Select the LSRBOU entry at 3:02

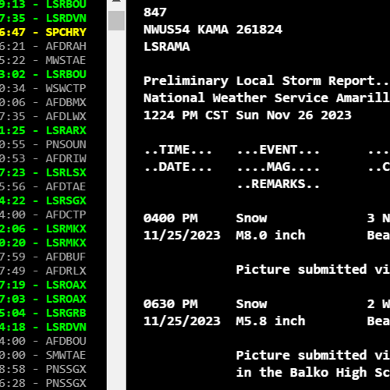pyautogui.click(x=43, y=74)
